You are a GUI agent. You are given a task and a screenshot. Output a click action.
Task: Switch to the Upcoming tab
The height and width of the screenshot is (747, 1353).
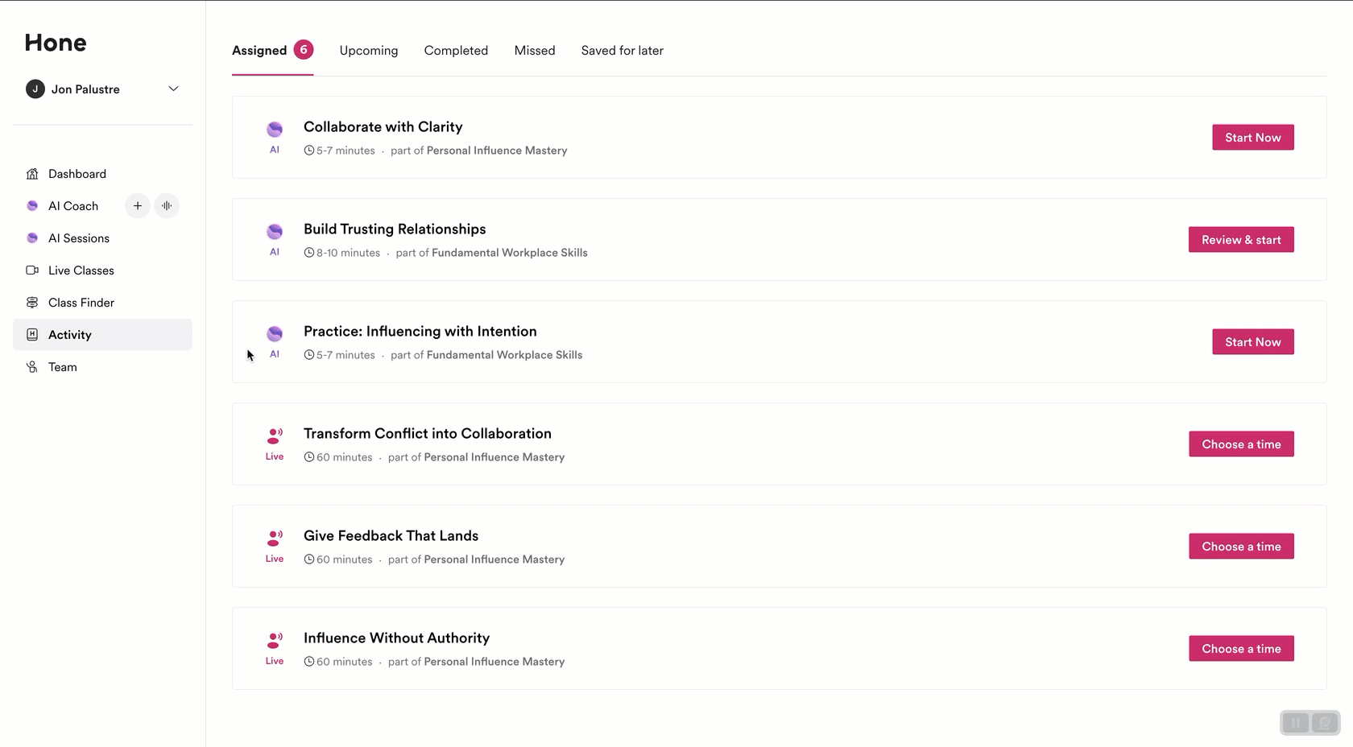[368, 51]
